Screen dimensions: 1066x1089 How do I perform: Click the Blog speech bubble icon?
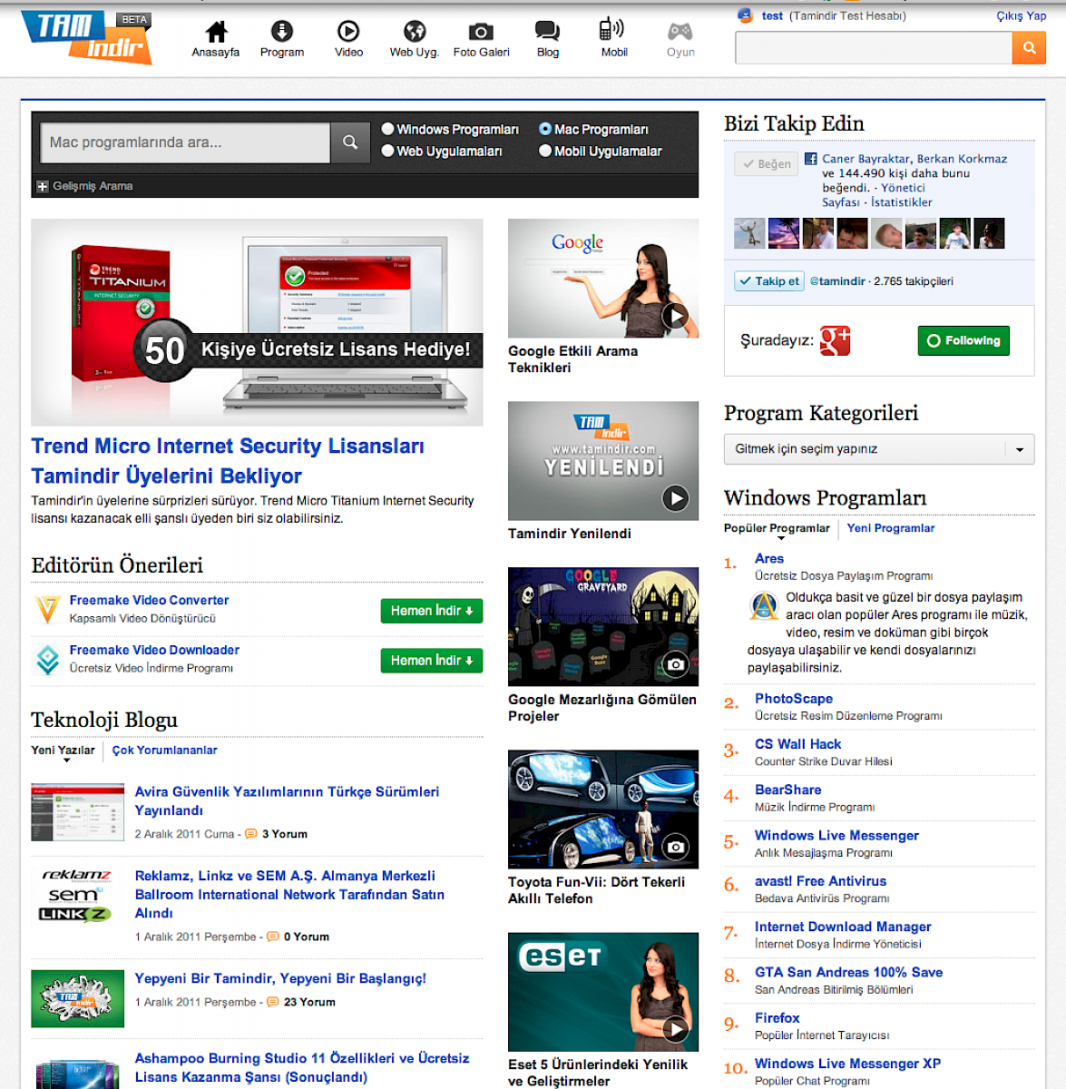tap(547, 33)
